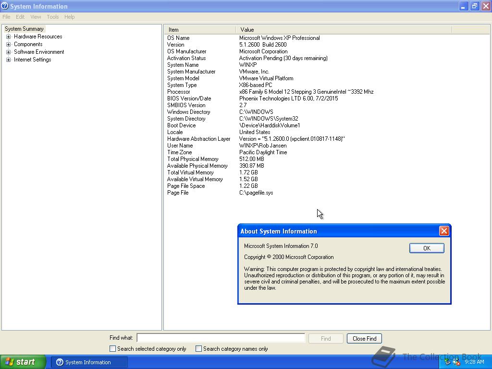This screenshot has height=369, width=492.
Task: Click the security alert tray icon with red X
Action: click(456, 362)
